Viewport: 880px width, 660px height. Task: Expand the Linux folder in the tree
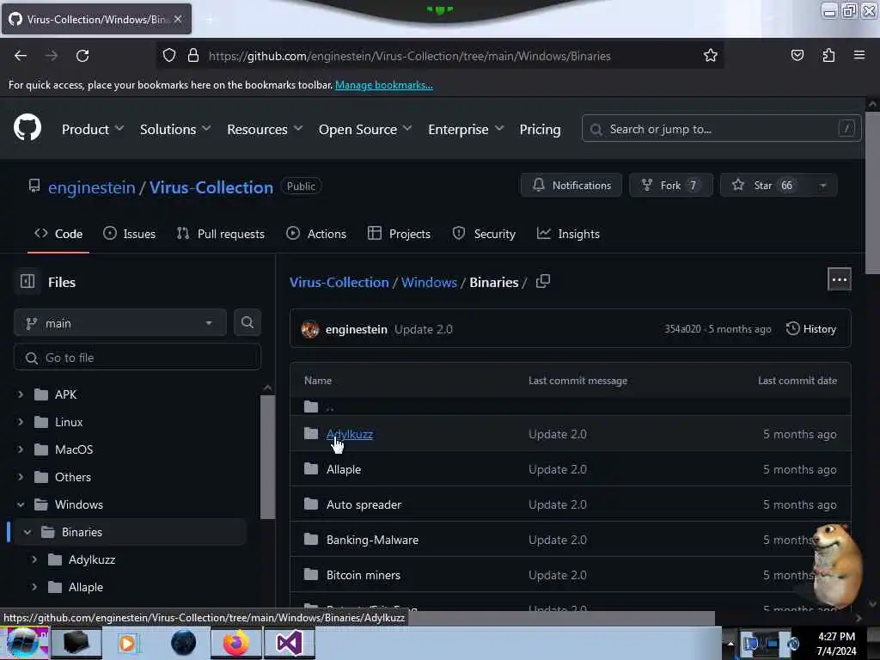pyautogui.click(x=21, y=422)
